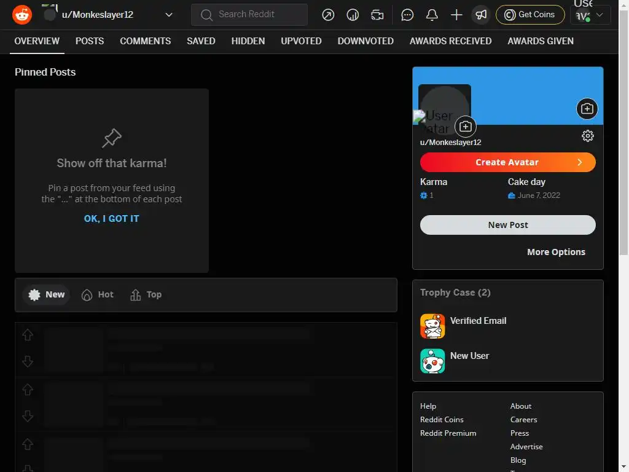Image resolution: width=629 pixels, height=472 pixels.
Task: Switch to the UPVOTED tab
Action: point(301,41)
